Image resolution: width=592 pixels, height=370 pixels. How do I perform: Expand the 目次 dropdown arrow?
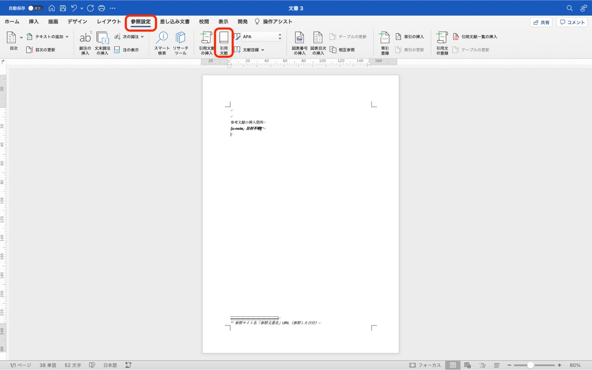21,37
